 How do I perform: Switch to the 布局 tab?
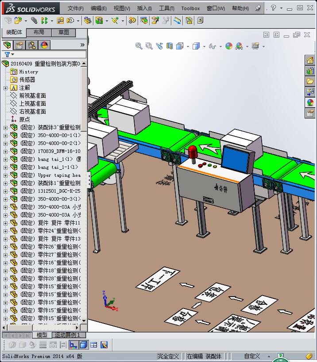point(39,32)
